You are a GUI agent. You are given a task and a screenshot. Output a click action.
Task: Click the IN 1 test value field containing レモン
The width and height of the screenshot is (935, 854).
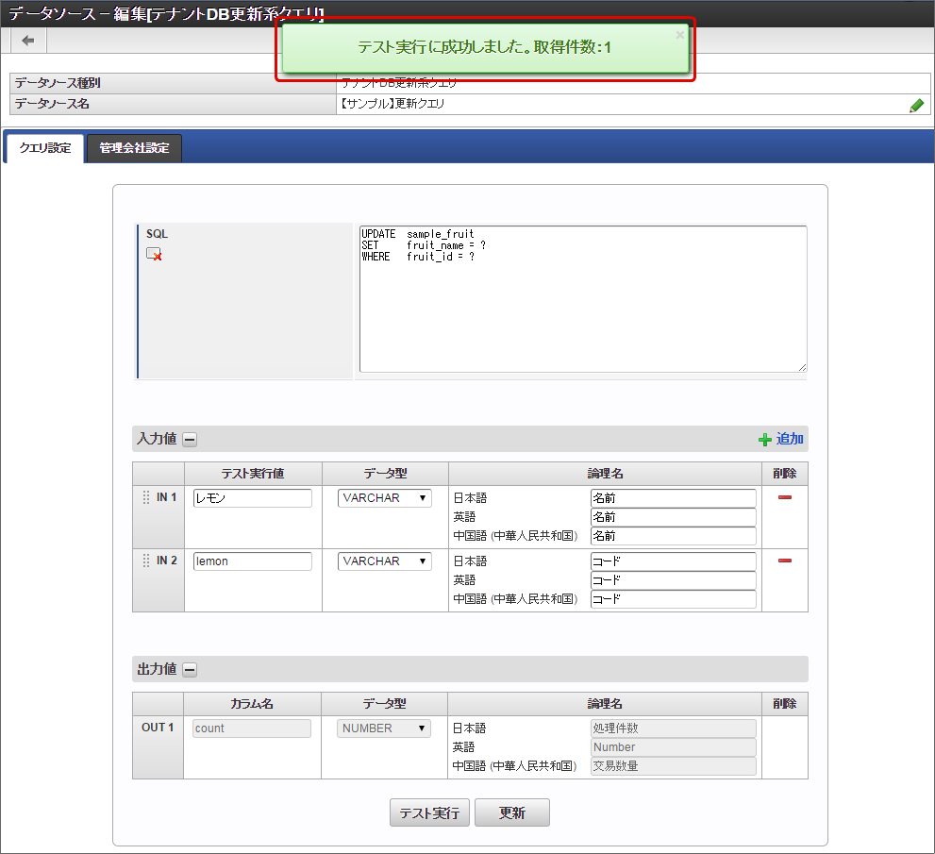[x=252, y=498]
